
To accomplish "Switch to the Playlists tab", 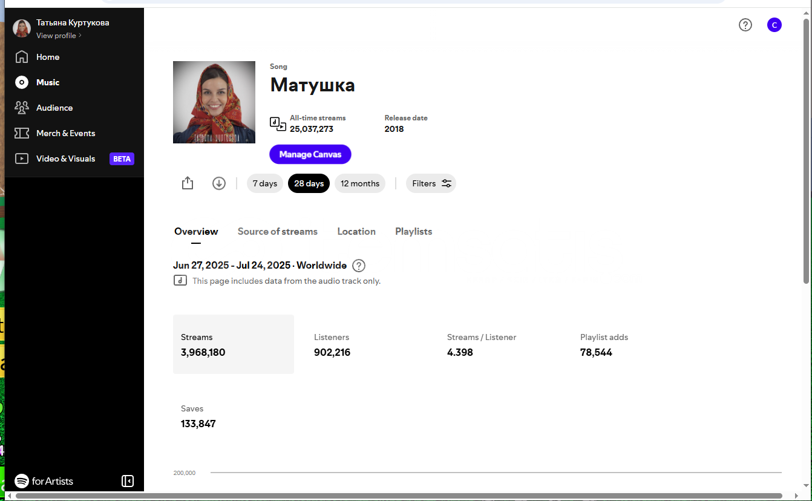I will pos(414,232).
